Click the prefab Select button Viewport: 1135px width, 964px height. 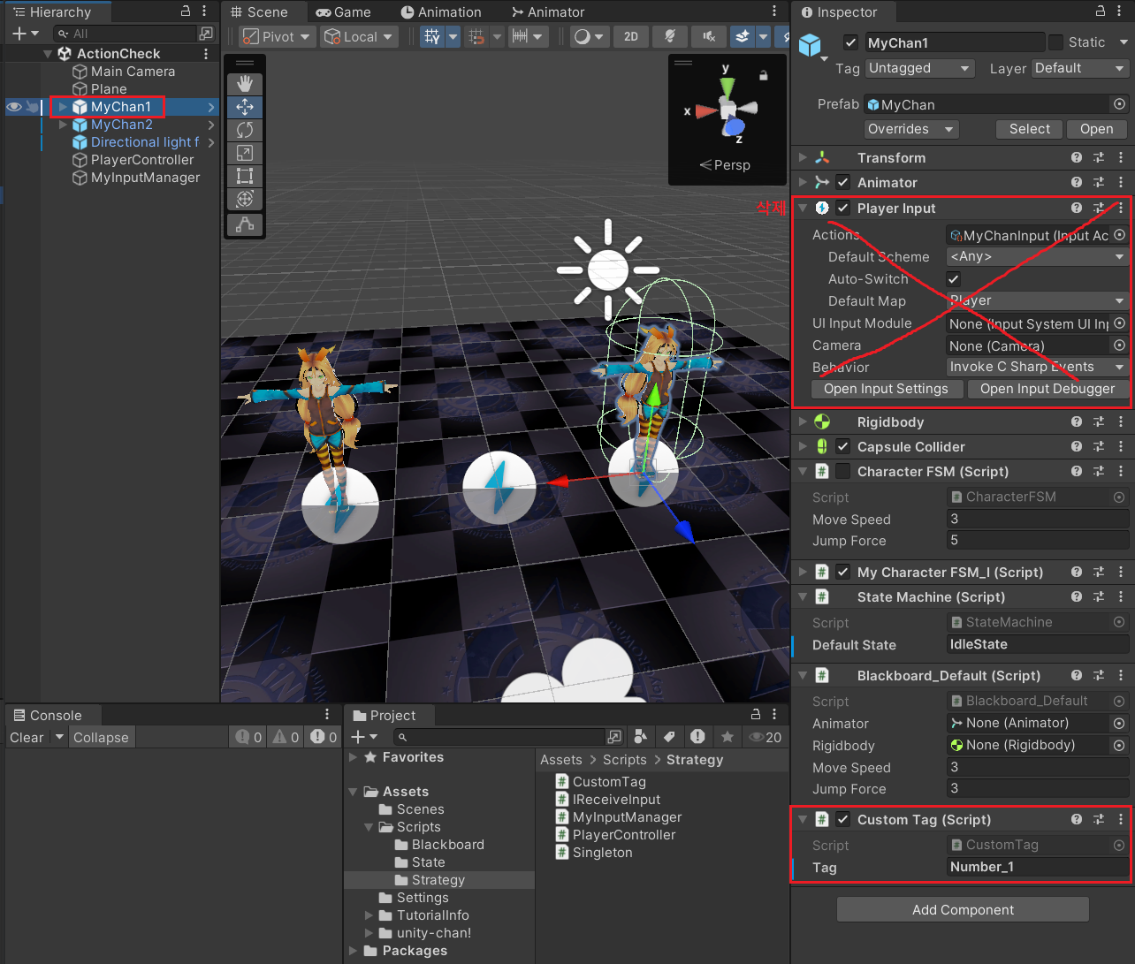click(1030, 129)
